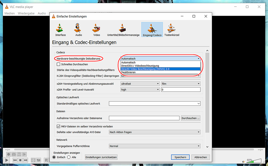268x166 pixels.
Task: Click the VLC cone icon in main title bar
Action: click(7, 7)
